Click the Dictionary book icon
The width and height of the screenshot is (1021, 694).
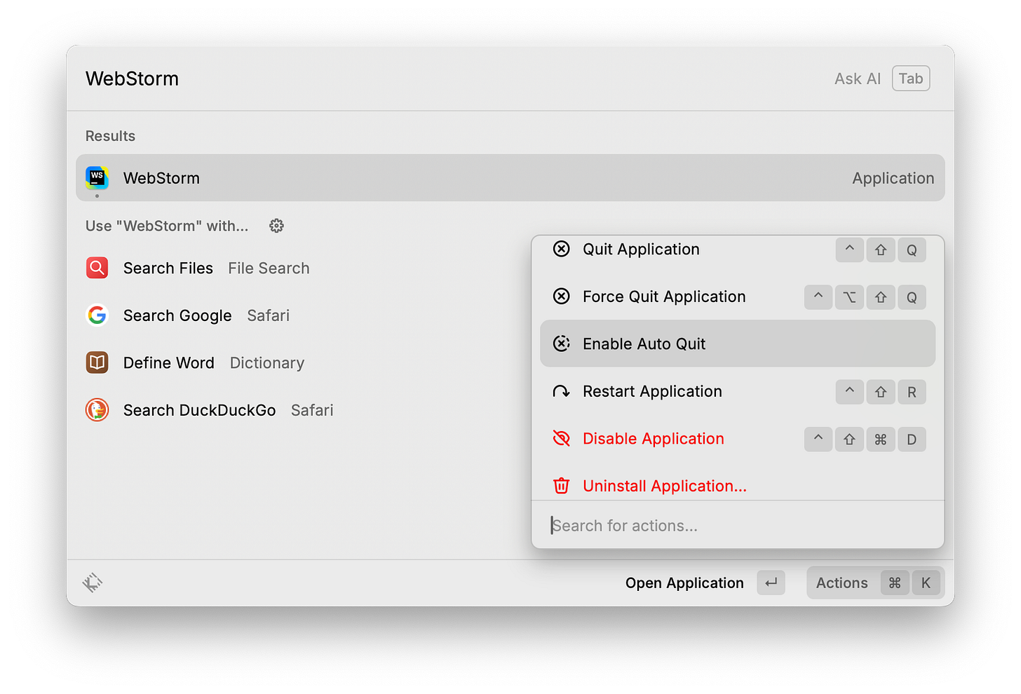pyautogui.click(x=97, y=362)
